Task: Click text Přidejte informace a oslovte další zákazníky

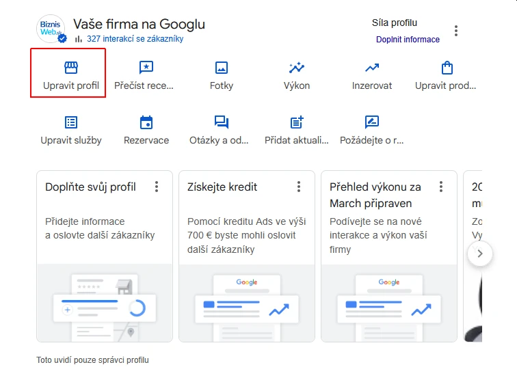Action: [100, 228]
